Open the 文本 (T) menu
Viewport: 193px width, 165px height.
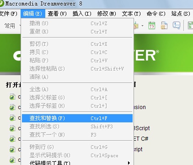131,14
